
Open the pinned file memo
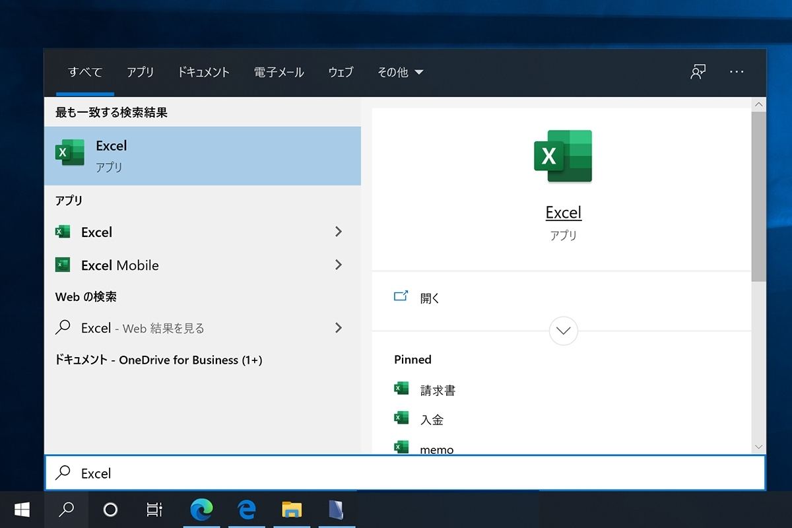click(x=437, y=449)
